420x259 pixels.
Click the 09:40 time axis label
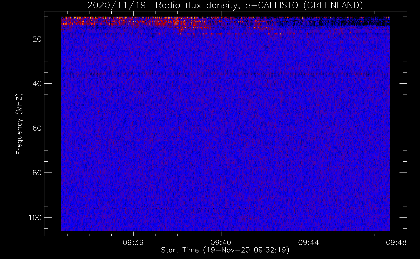221,243
